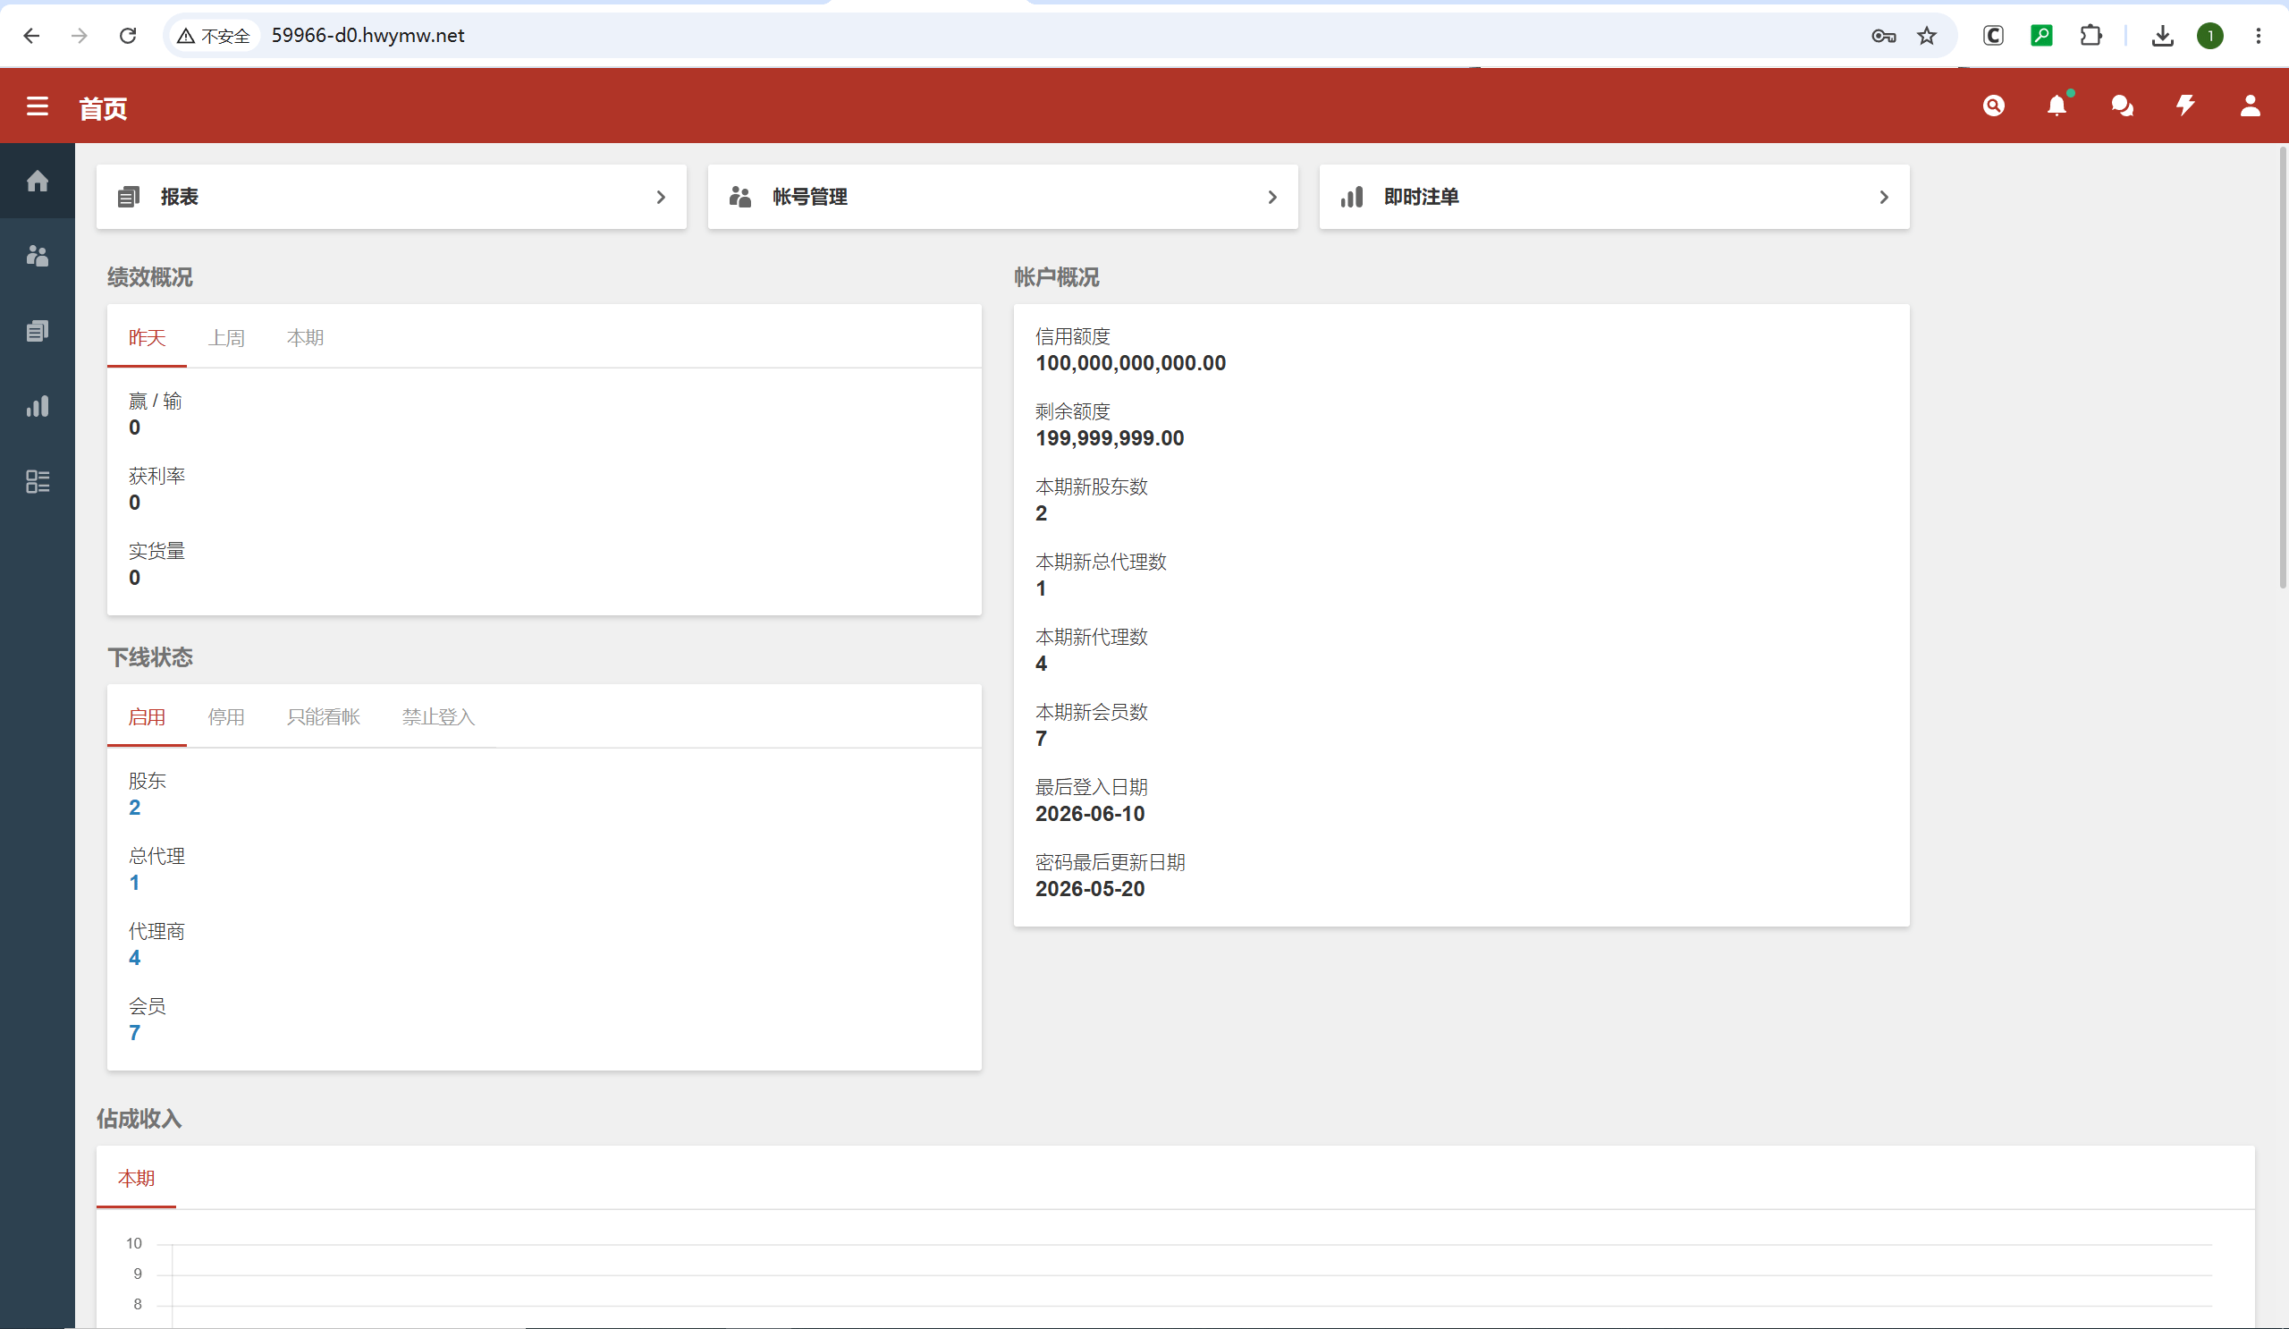Image resolution: width=2289 pixels, height=1329 pixels.
Task: Click the 股东 count link showing 2
Action: coord(134,808)
